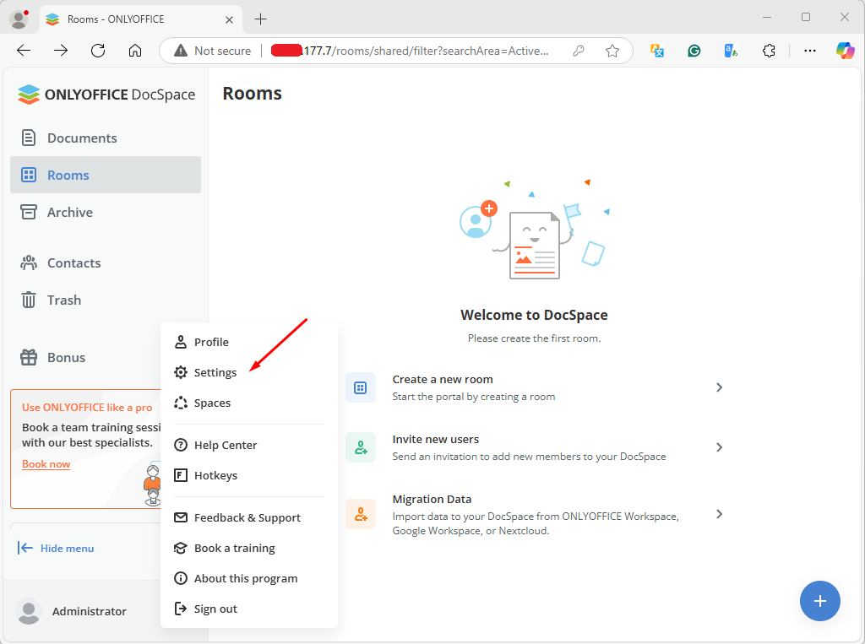Close the Rooms - ONLYOFFICE tab
The width and height of the screenshot is (865, 644).
tap(230, 19)
